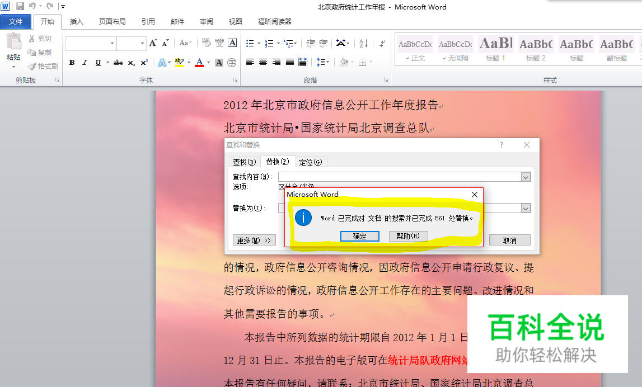Click 确定 in the Microsoft Word message
This screenshot has width=642, height=387.
(359, 236)
